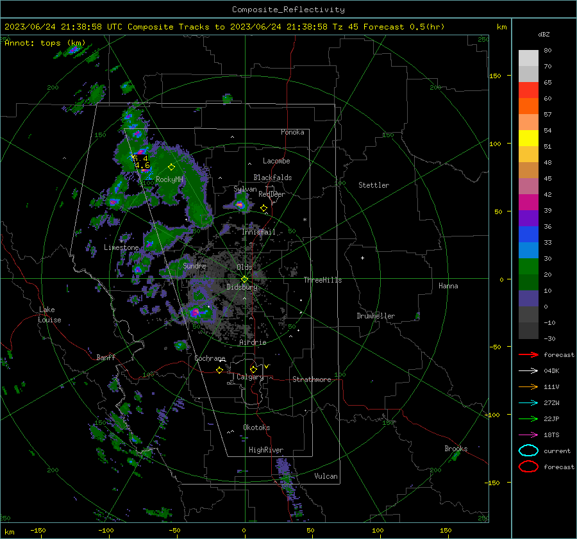Click the red forecast arrow in the legend
The width and height of the screenshot is (577, 539).
(528, 354)
